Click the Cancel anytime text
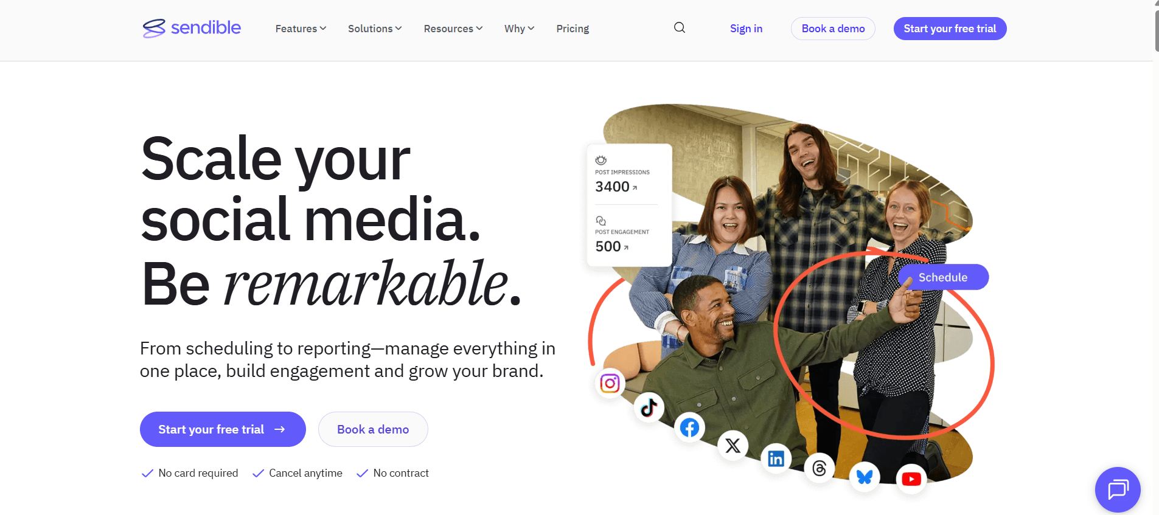This screenshot has width=1159, height=515. [305, 473]
